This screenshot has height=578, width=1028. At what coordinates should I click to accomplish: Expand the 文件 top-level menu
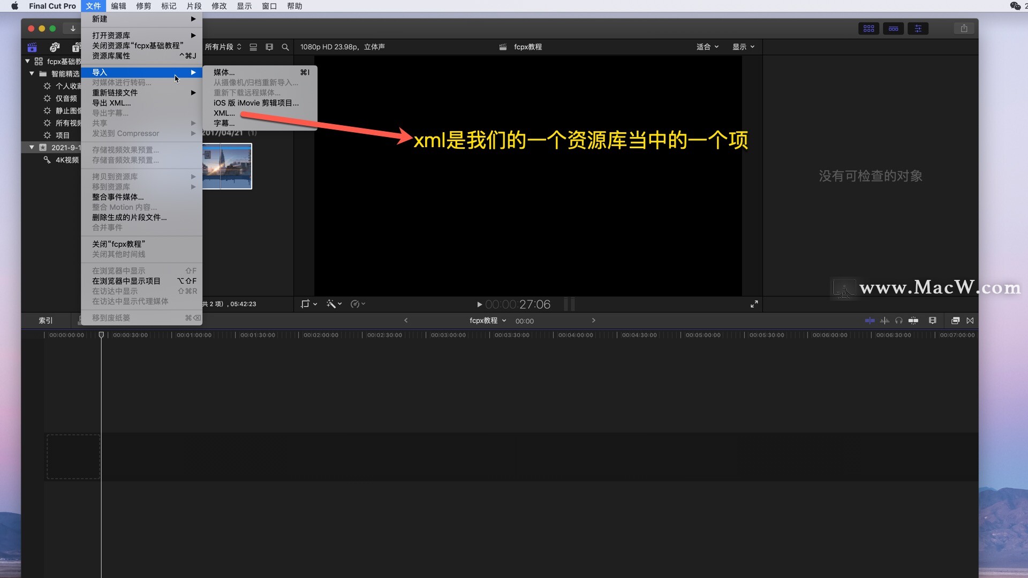click(x=93, y=6)
